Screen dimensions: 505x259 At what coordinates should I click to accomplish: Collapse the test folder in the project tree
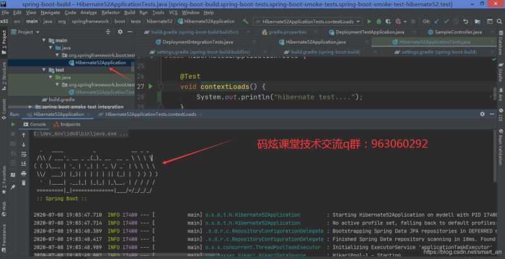[x=44, y=70]
